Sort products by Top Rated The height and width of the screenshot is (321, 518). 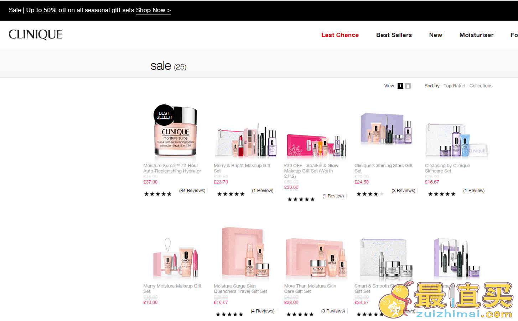click(454, 86)
